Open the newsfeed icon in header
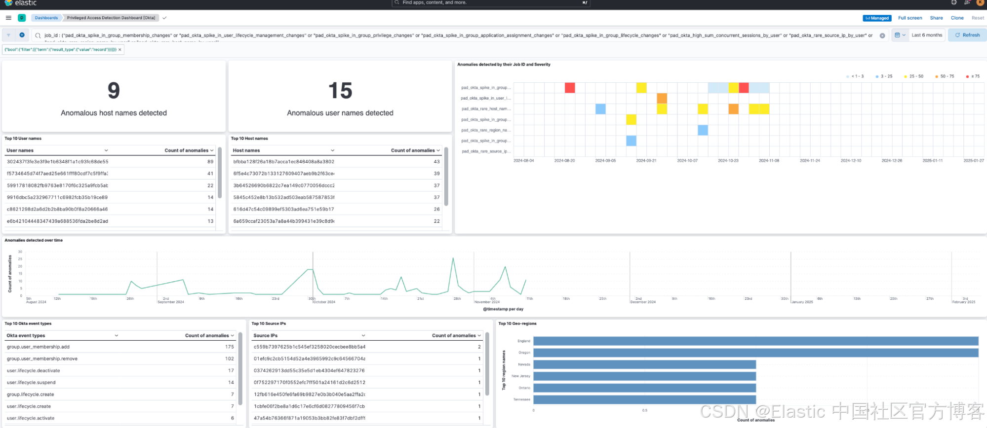987x428 pixels. pos(967,2)
